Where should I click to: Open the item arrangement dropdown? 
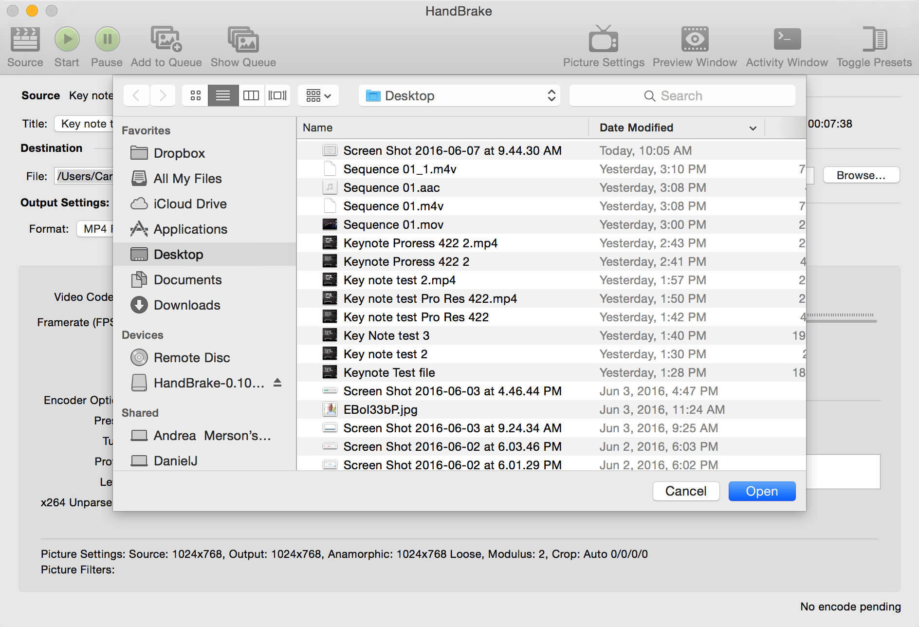pos(318,95)
